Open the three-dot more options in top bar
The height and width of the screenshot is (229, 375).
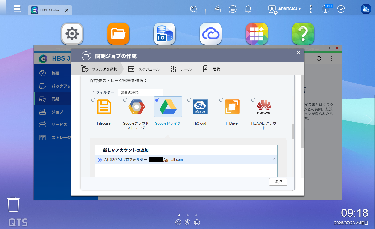(x=311, y=9)
